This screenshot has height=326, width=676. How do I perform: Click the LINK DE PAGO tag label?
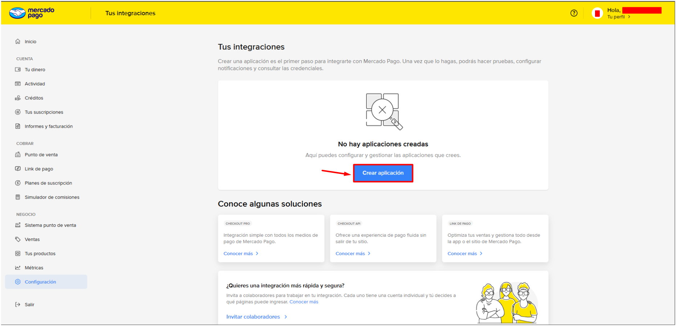460,224
